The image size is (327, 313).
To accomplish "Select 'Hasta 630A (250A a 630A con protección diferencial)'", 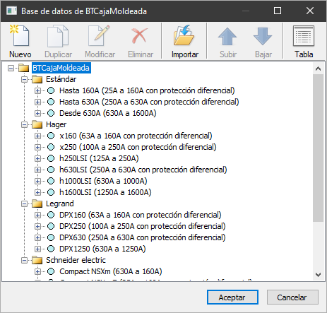I will pos(149,102).
